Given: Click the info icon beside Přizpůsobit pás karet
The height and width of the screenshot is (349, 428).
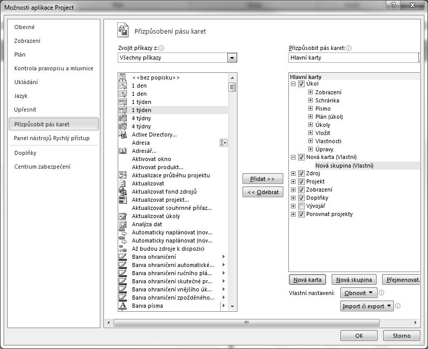Looking at the screenshot, I should coord(349,48).
